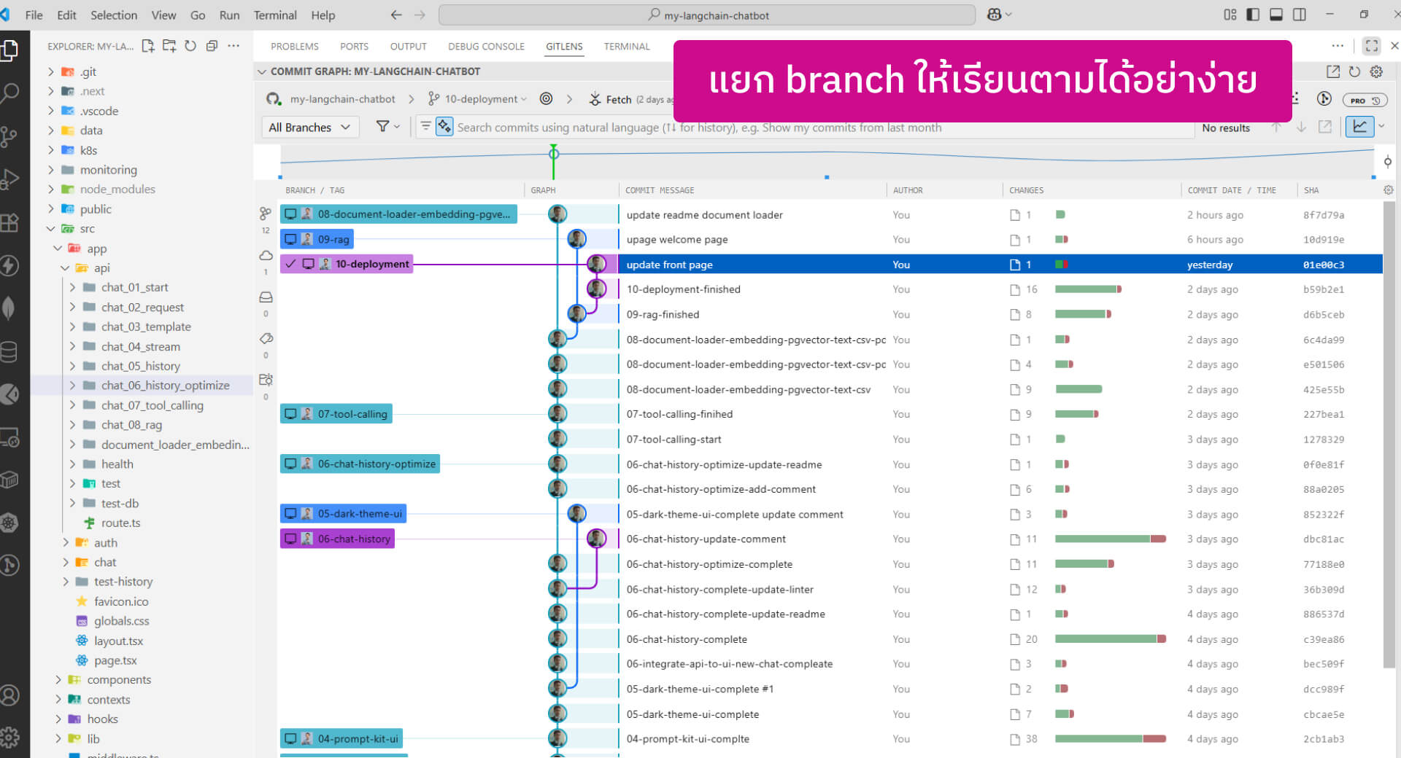
Task: Click the New File icon in Explorer
Action: pyautogui.click(x=148, y=46)
